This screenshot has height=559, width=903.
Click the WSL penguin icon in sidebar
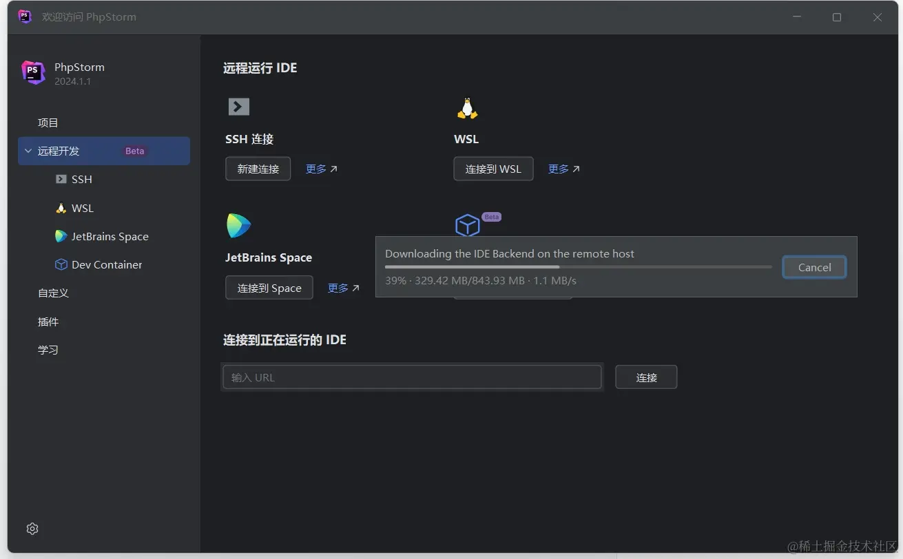coord(61,208)
